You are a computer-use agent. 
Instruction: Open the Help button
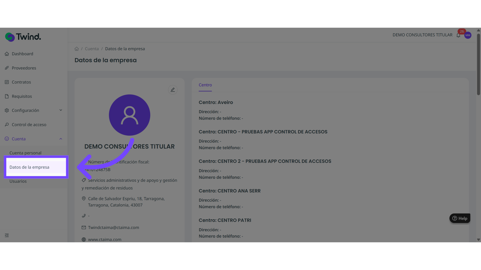click(x=460, y=218)
